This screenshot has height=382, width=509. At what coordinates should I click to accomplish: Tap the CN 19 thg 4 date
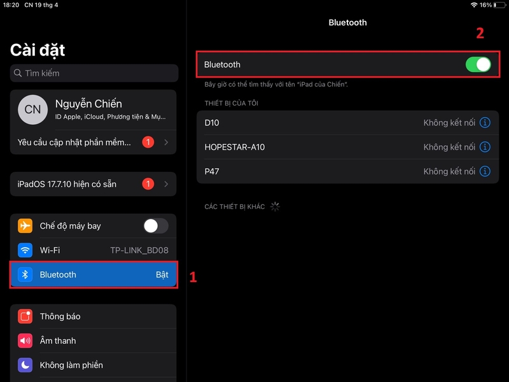(41, 5)
